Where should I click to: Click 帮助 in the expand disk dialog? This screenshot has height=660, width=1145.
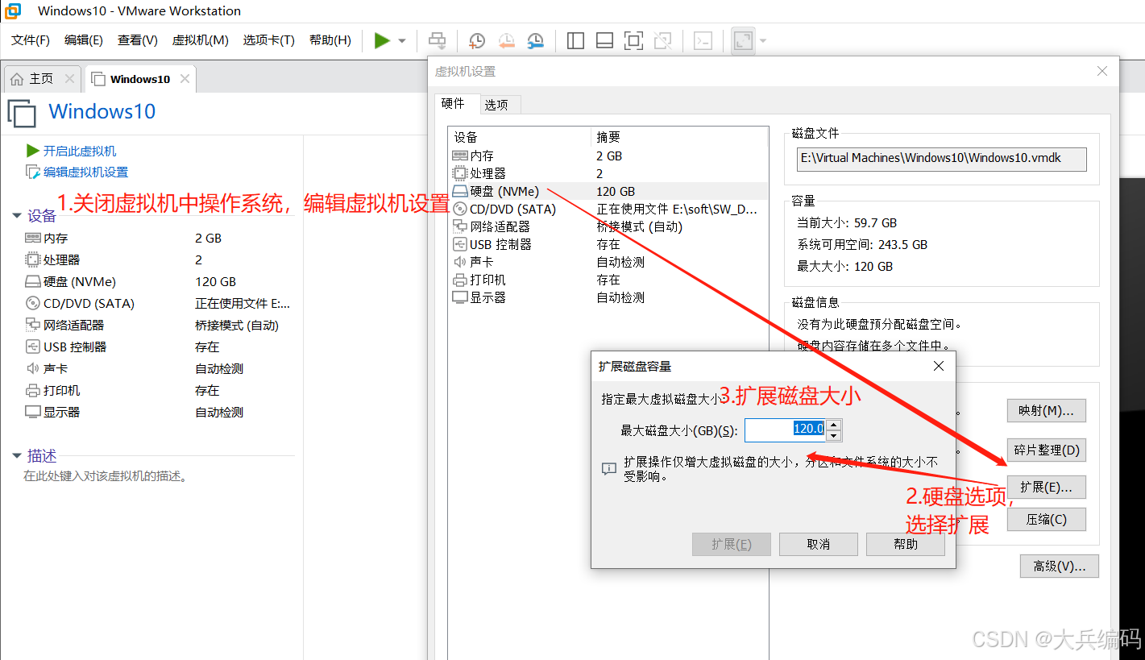(906, 544)
